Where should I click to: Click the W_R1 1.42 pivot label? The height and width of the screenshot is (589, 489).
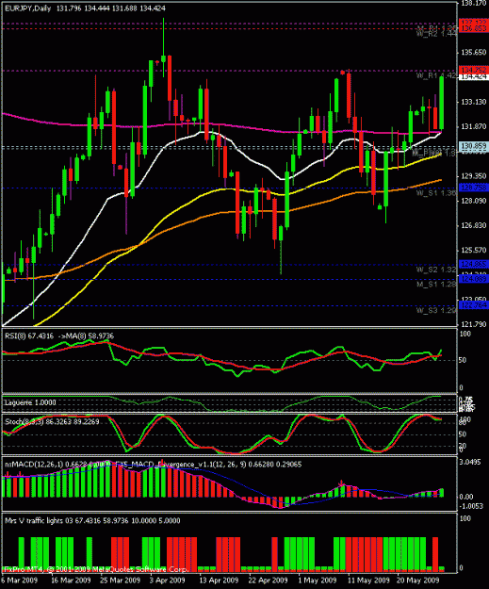tap(436, 76)
